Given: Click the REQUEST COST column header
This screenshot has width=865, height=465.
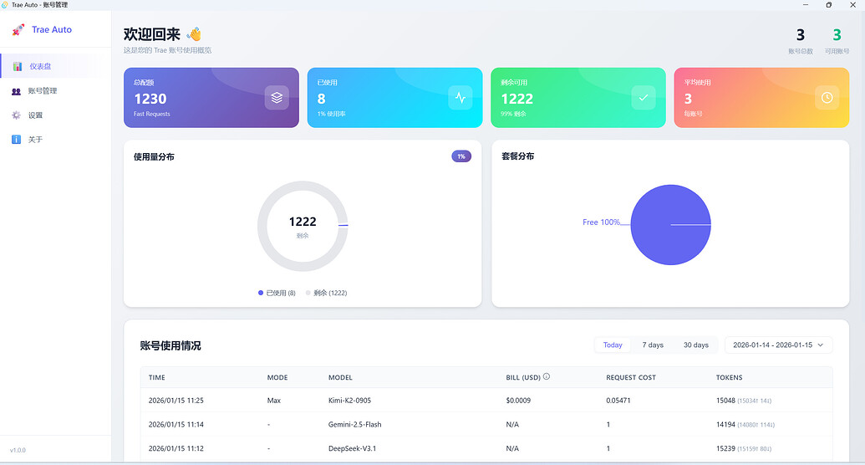Looking at the screenshot, I should pyautogui.click(x=631, y=378).
